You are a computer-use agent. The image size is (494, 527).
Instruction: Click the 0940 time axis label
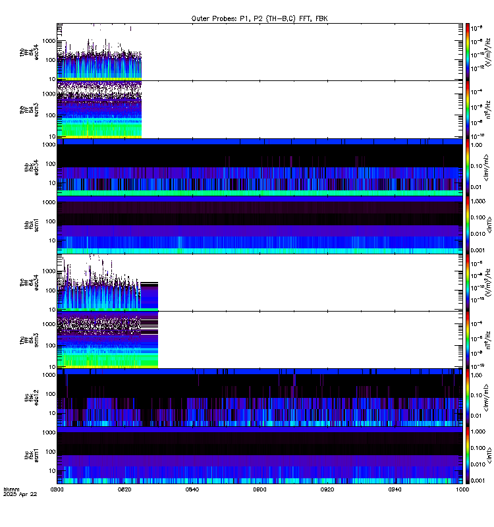point(395,489)
